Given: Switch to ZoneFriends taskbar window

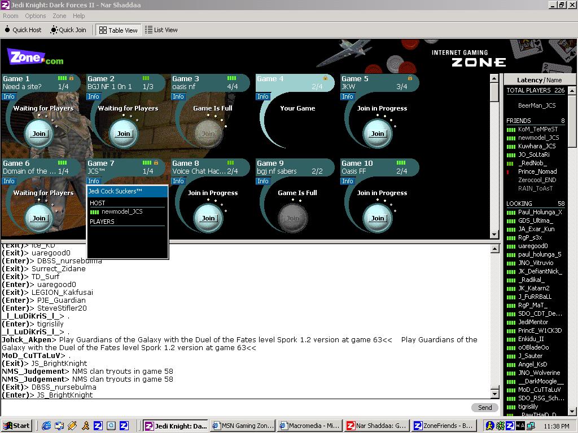Looking at the screenshot, I should pos(444,426).
